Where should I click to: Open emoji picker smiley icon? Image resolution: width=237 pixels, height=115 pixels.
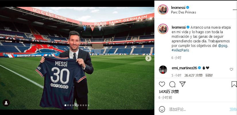pyautogui.click(x=162, y=109)
